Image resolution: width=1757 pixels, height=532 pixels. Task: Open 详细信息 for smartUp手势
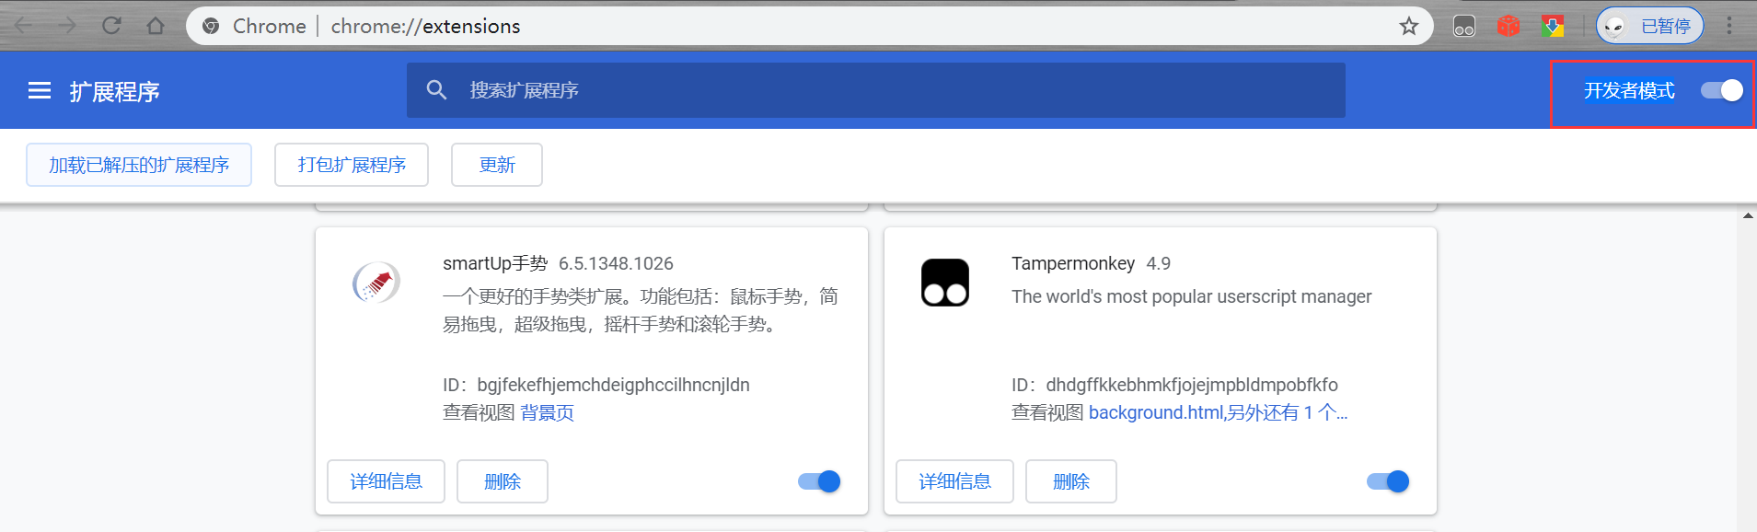coord(386,481)
